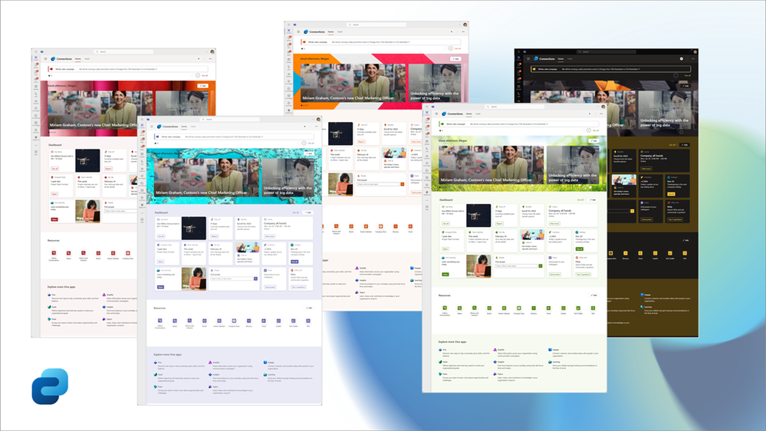Open the profile avatar in the teal-theme window

click(318, 119)
